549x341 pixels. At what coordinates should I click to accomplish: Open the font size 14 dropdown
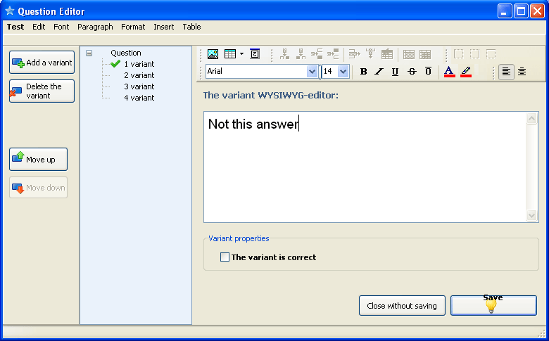(x=343, y=71)
